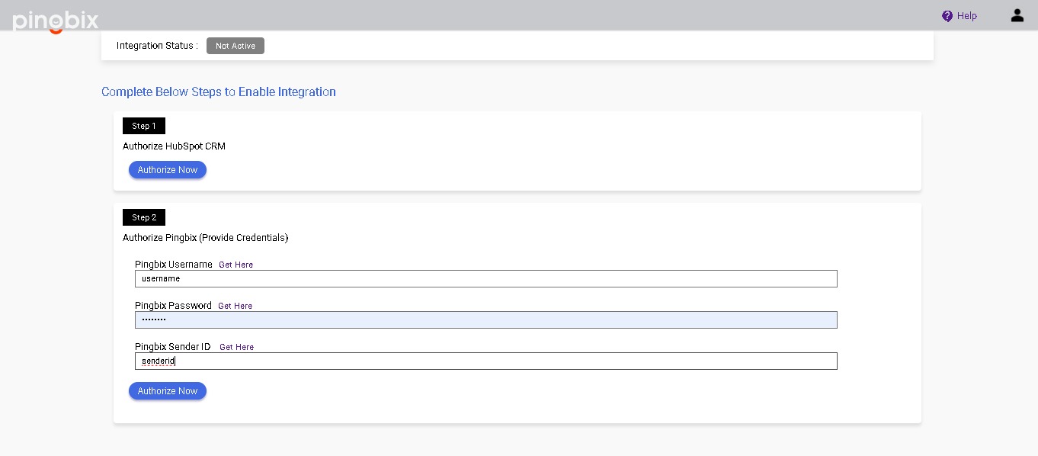This screenshot has height=456, width=1038.
Task: Click the Complete Below Steps heading
Action: pos(219,92)
